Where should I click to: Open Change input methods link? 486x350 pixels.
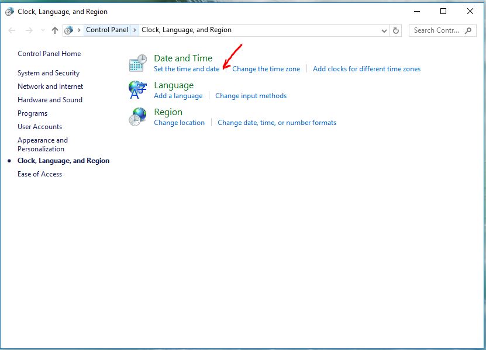coord(251,96)
